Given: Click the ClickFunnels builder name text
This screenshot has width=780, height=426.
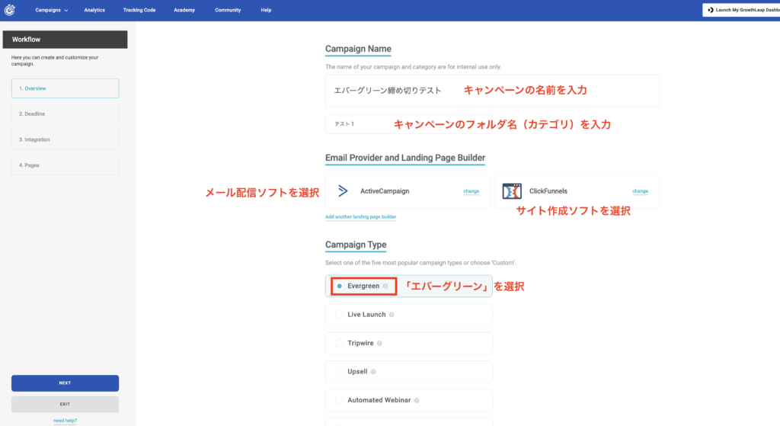Looking at the screenshot, I should tap(548, 191).
